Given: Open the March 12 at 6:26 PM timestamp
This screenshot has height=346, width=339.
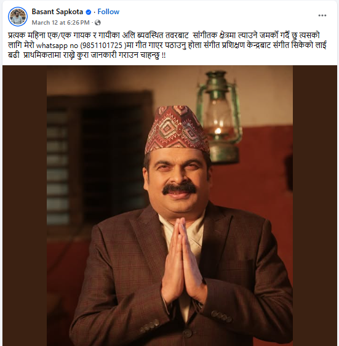Looking at the screenshot, I should pos(61,23).
